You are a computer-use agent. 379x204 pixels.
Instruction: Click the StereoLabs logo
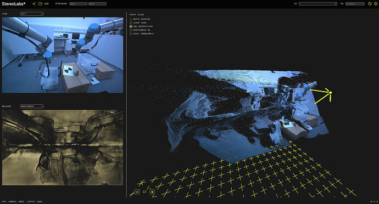click(14, 4)
